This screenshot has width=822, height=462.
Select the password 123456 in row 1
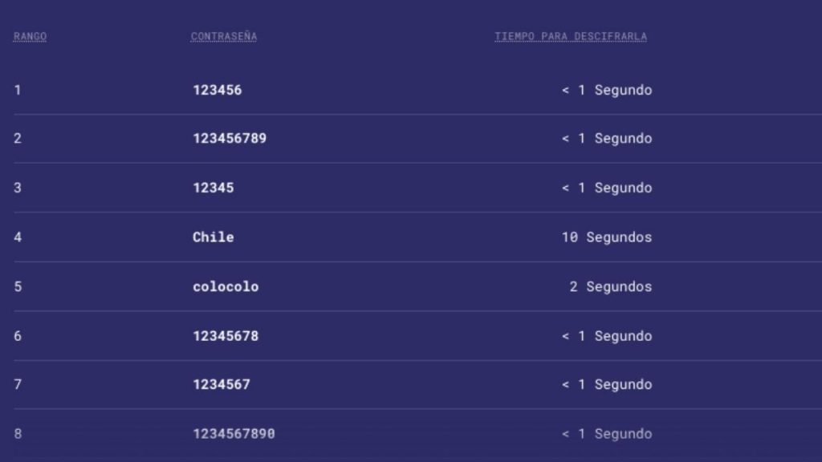(x=217, y=90)
